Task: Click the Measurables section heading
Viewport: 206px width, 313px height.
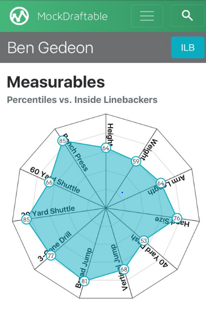Action: pyautogui.click(x=56, y=82)
